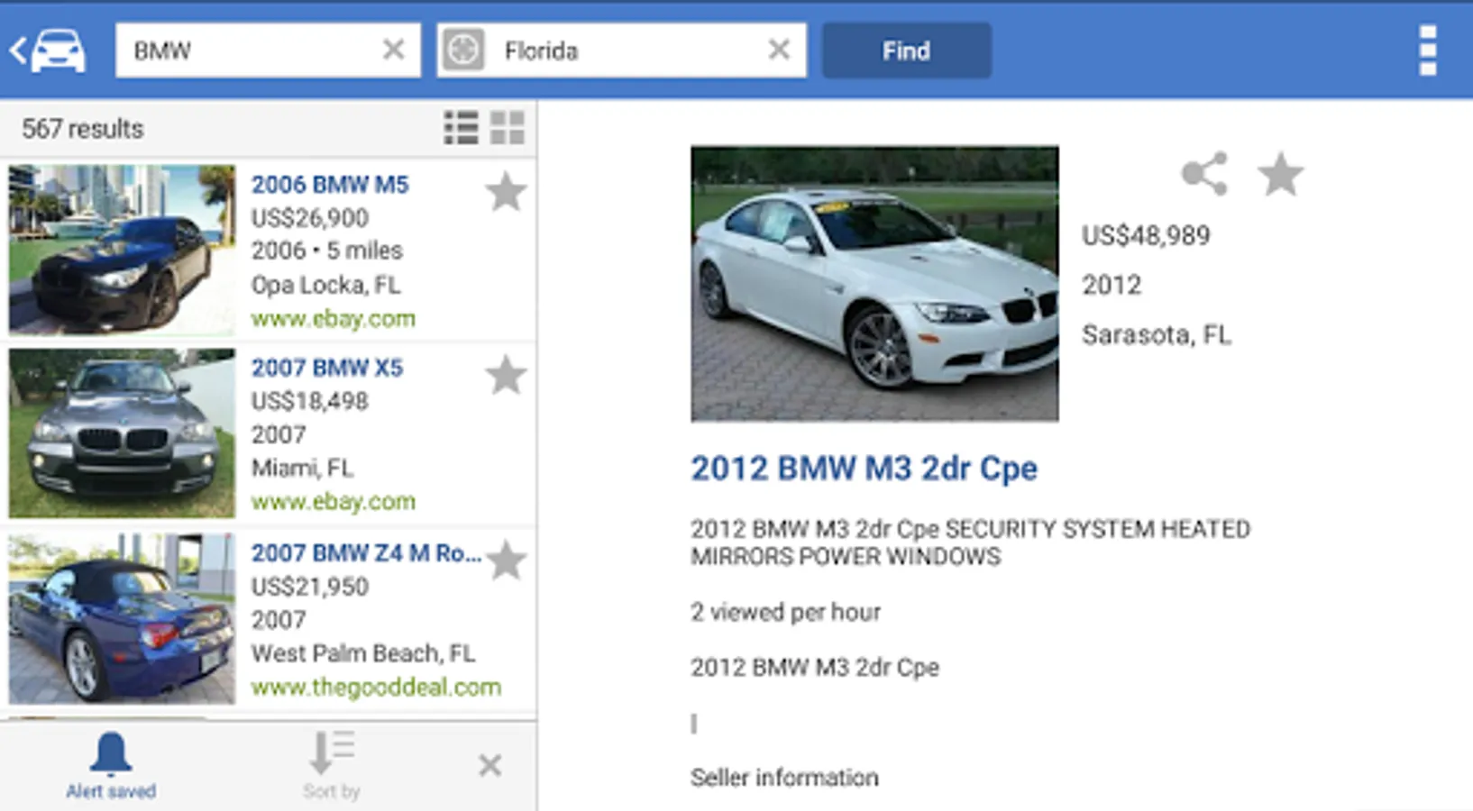Tap the back car icon
This screenshot has width=1473, height=811.
point(48,50)
